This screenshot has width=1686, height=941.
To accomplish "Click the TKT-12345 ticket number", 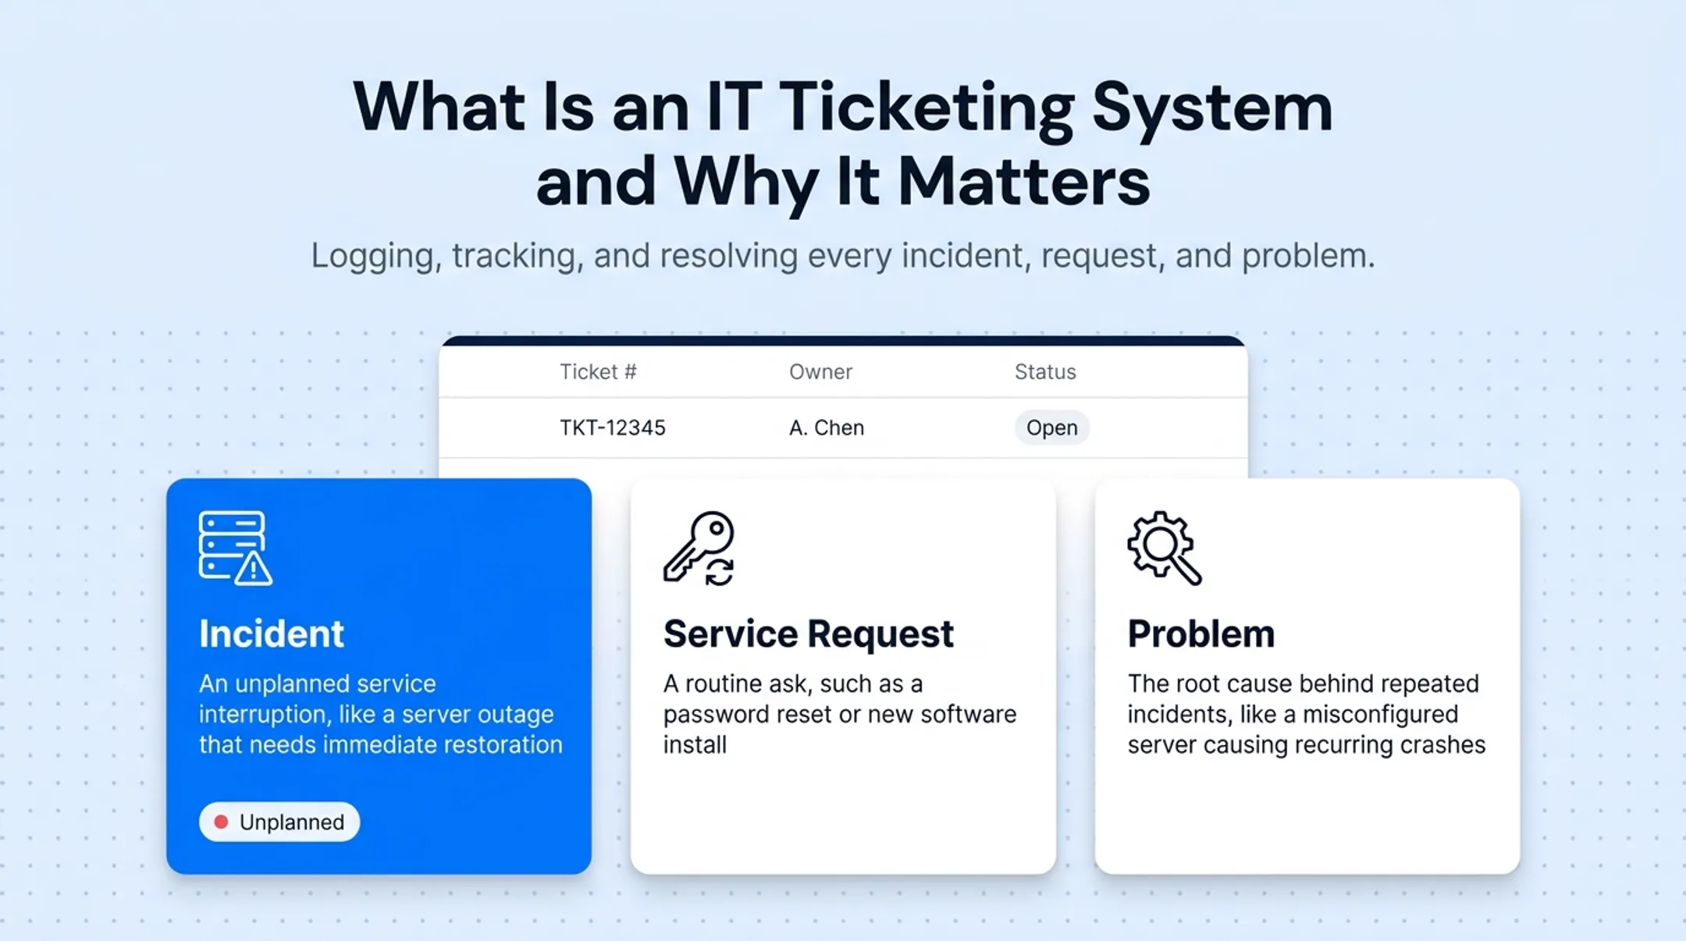I will tap(613, 428).
